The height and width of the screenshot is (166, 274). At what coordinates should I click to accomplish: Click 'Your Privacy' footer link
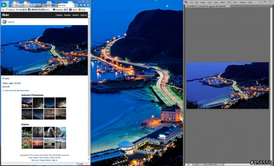(44, 157)
